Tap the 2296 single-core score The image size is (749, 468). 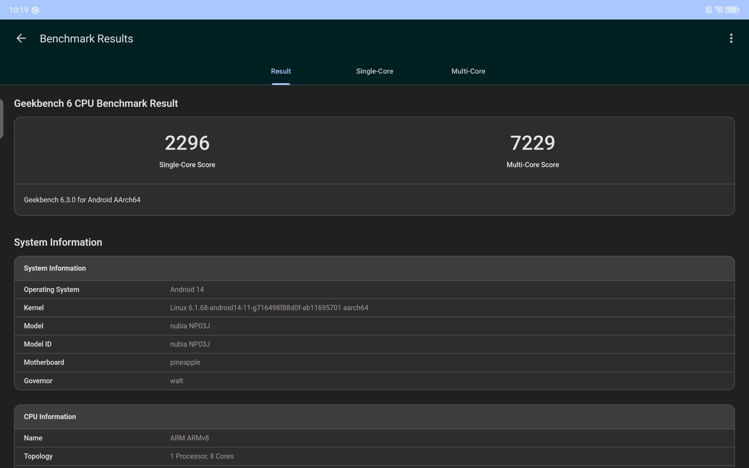tap(187, 143)
